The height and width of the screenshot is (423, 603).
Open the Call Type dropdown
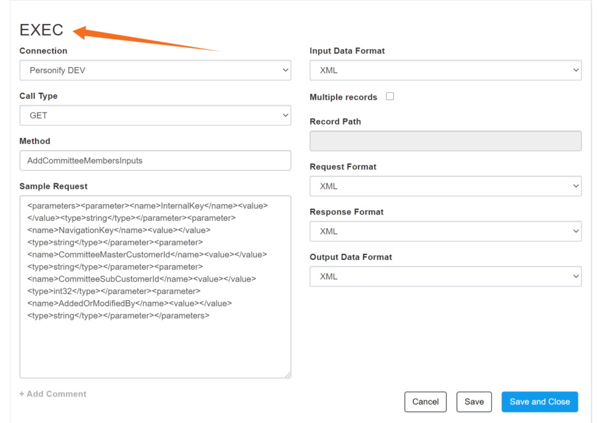pos(155,115)
